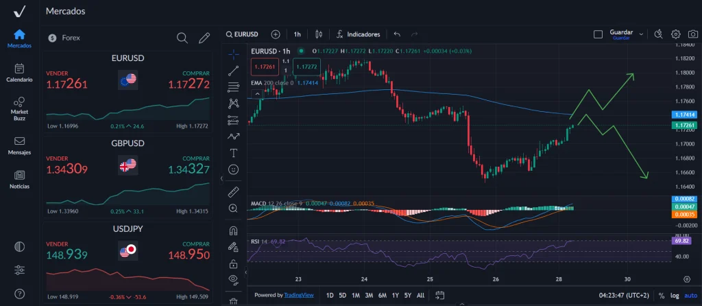This screenshot has width=702, height=306.
Task: Select the 3M date range
Action: [x=369, y=295]
